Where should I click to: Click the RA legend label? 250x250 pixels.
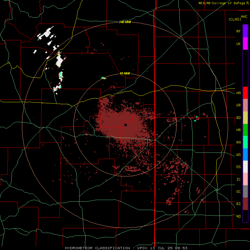[238, 142]
